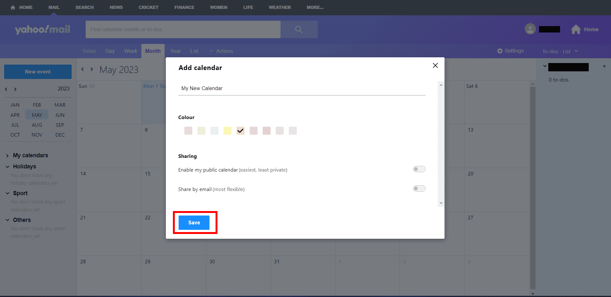Open the Actions dropdown
Image resolution: width=611 pixels, height=297 pixels.
[221, 51]
